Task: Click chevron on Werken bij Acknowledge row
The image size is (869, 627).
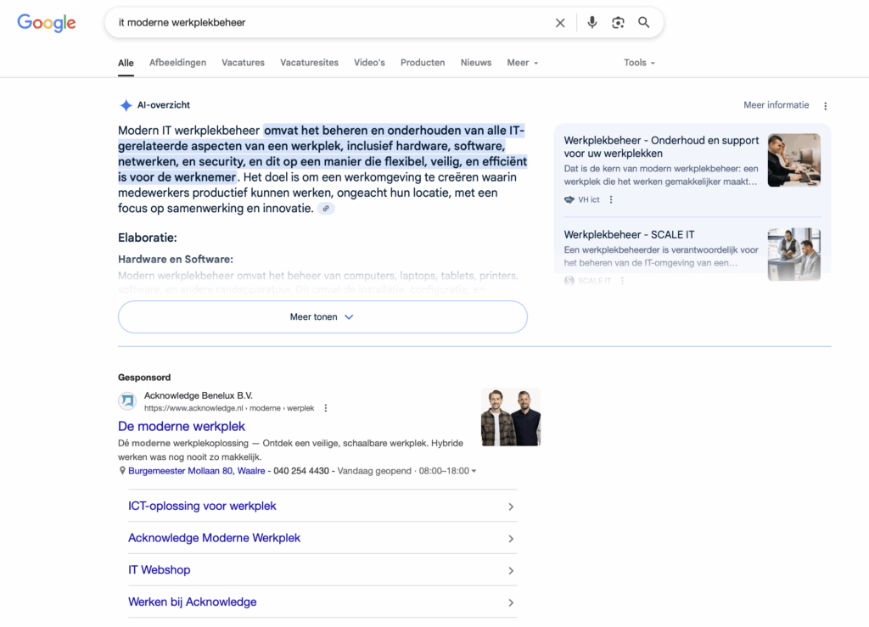Action: tap(511, 603)
